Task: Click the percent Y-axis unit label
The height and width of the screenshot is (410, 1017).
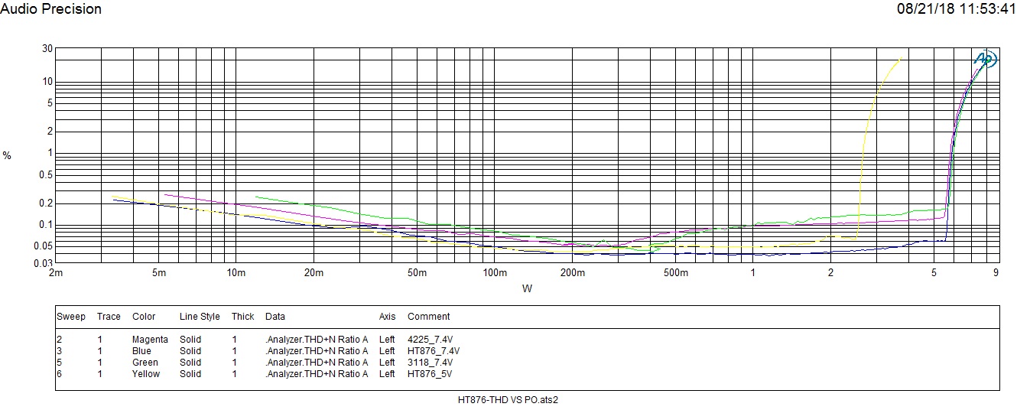Action: point(7,156)
